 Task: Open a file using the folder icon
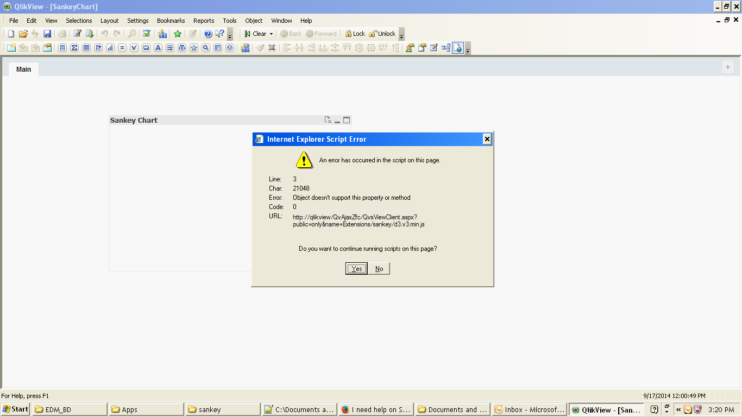(x=23, y=34)
